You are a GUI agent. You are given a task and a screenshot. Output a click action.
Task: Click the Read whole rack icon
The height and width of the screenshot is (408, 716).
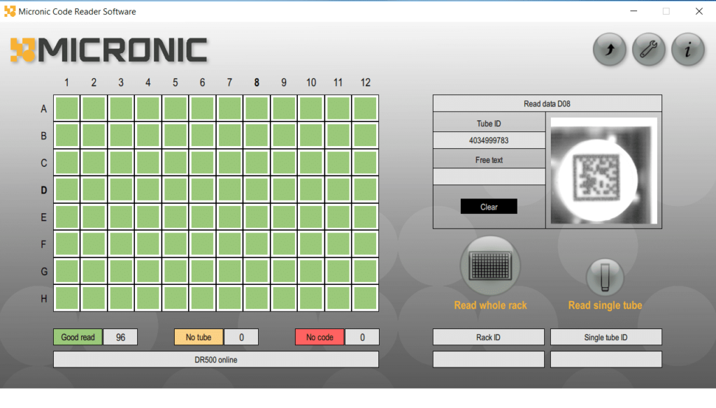[x=490, y=266]
